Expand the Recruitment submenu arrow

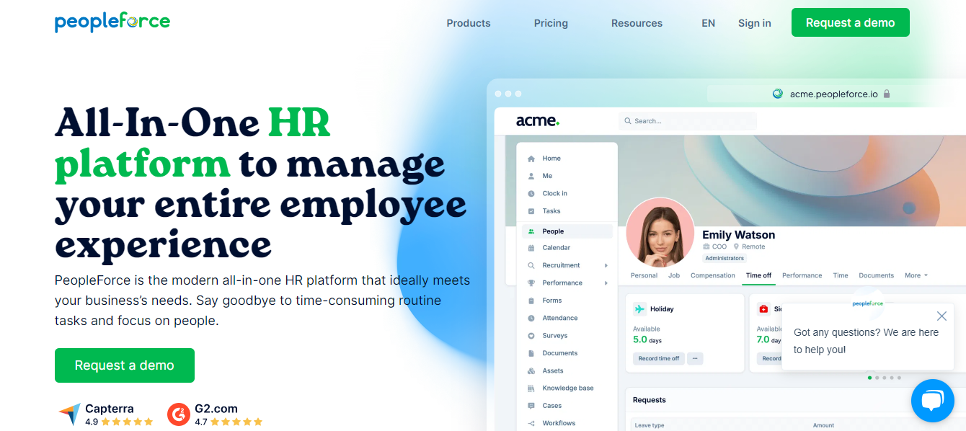pyautogui.click(x=606, y=265)
